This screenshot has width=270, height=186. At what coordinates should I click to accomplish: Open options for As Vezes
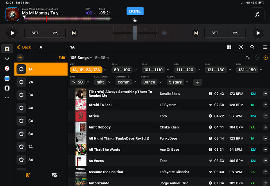265,161
